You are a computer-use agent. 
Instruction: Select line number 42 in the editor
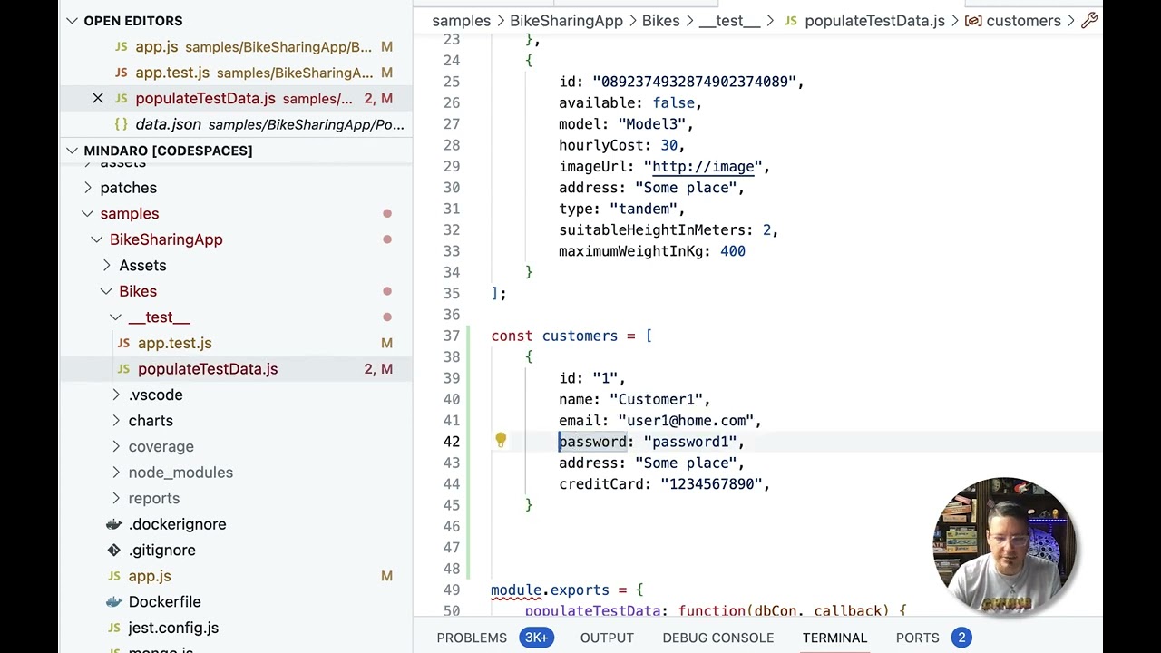tap(452, 441)
